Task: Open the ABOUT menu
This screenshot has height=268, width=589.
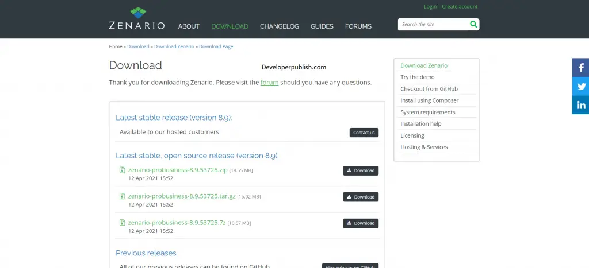Action: [x=189, y=26]
